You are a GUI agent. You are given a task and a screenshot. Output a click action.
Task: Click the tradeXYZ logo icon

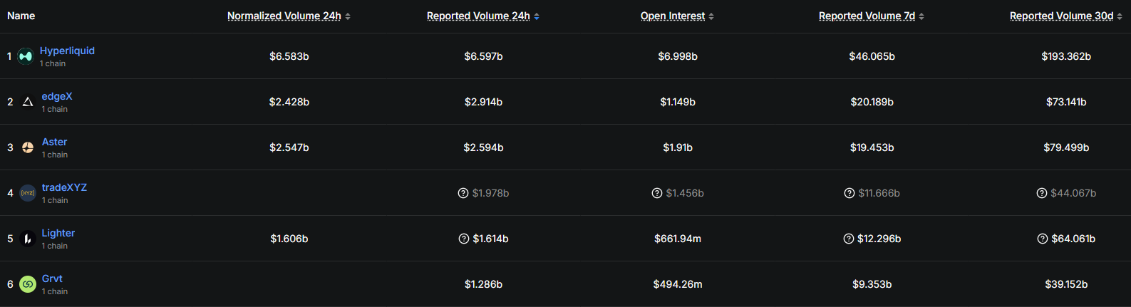28,193
